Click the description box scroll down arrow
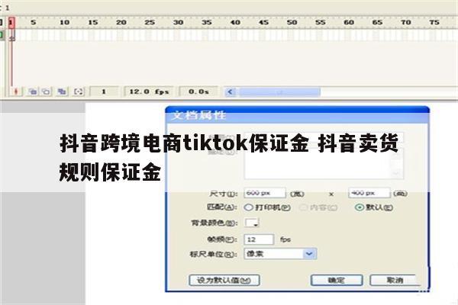Image resolution: width=458 pixels, height=305 pixels. pyautogui.click(x=397, y=173)
